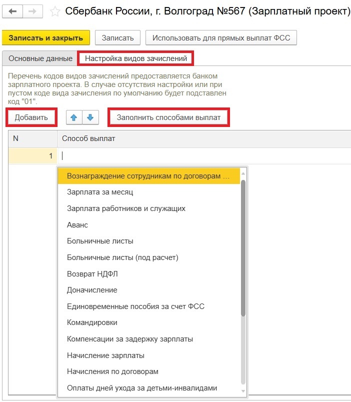
Task: Click the dropdown list scrollbar thumb
Action: (243, 248)
